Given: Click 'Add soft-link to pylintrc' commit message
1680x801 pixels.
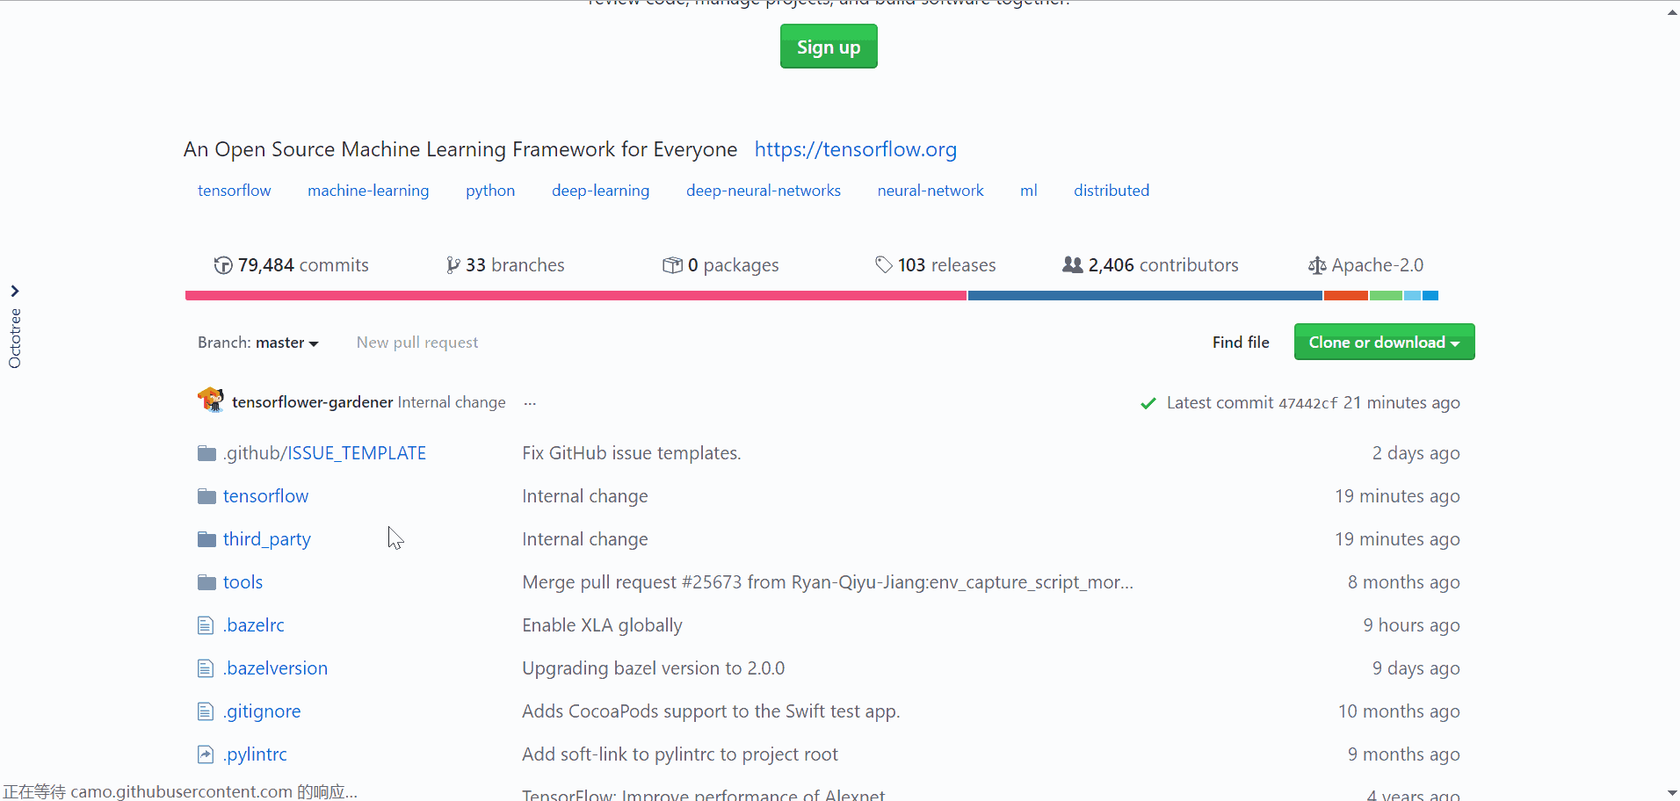Looking at the screenshot, I should pos(680,754).
